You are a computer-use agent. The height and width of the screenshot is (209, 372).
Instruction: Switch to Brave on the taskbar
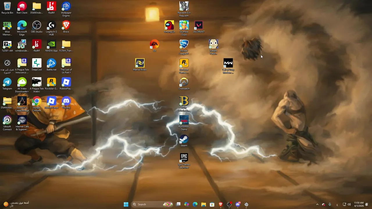coord(221,204)
